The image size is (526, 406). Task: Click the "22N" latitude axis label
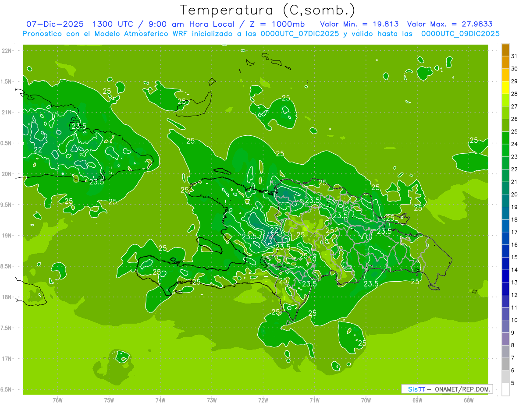click(7, 51)
